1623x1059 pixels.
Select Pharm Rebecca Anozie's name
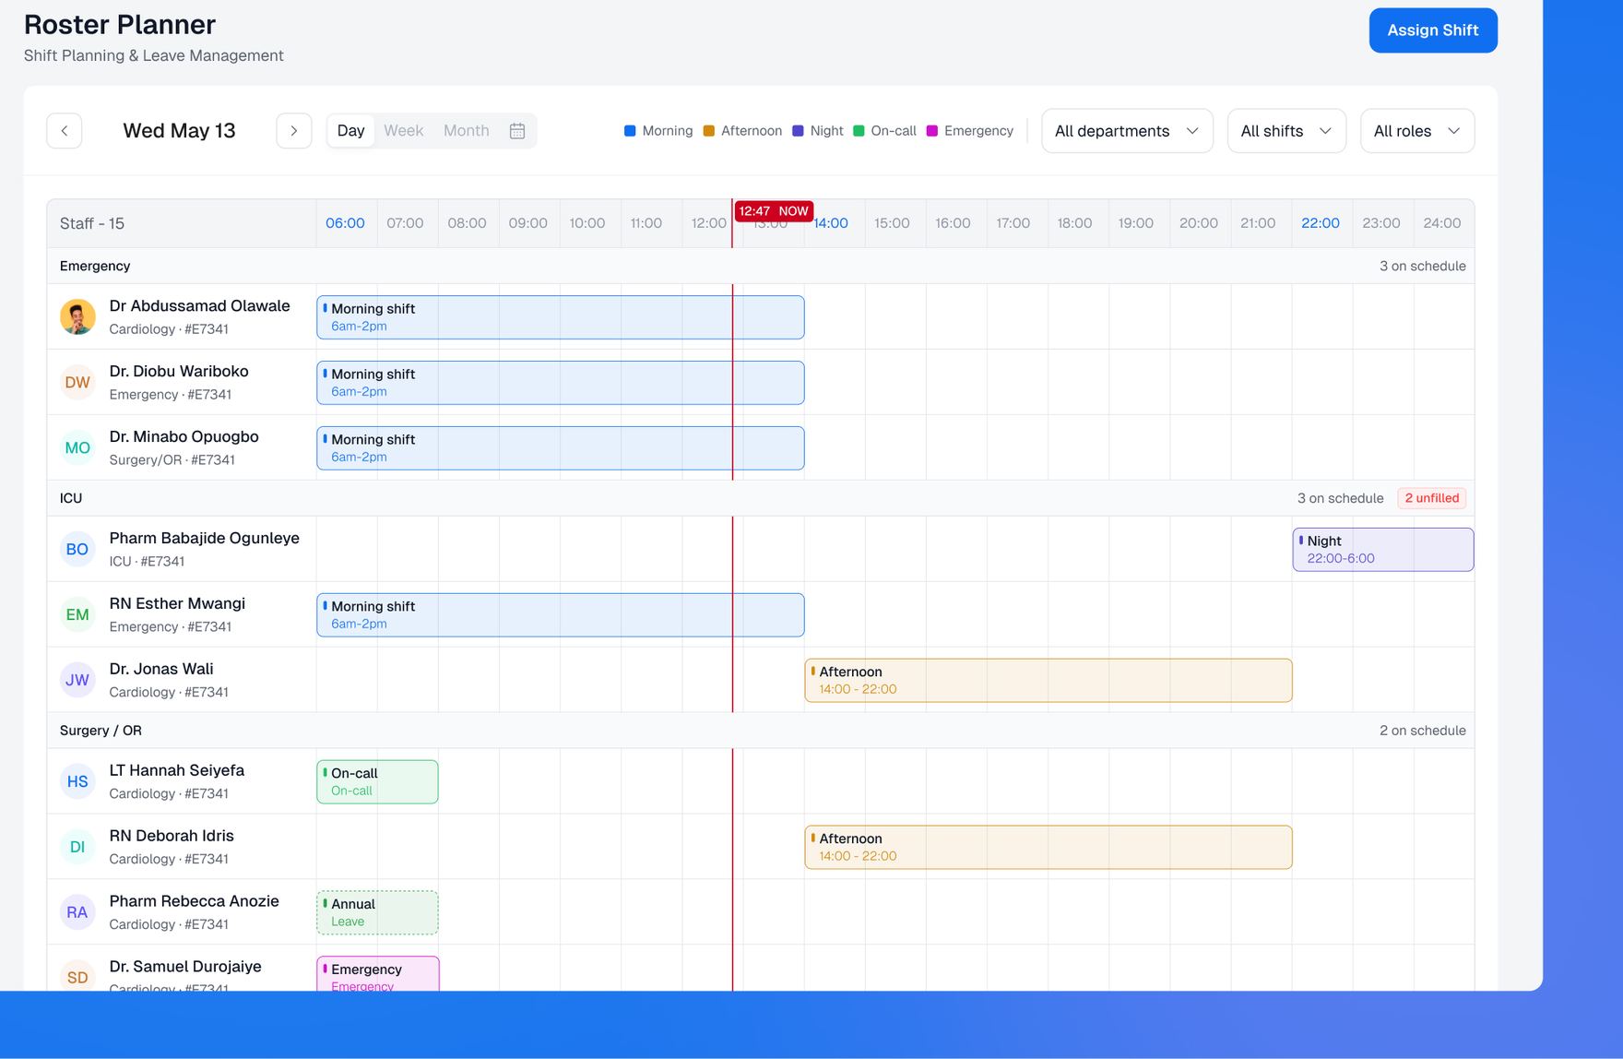coord(194,902)
